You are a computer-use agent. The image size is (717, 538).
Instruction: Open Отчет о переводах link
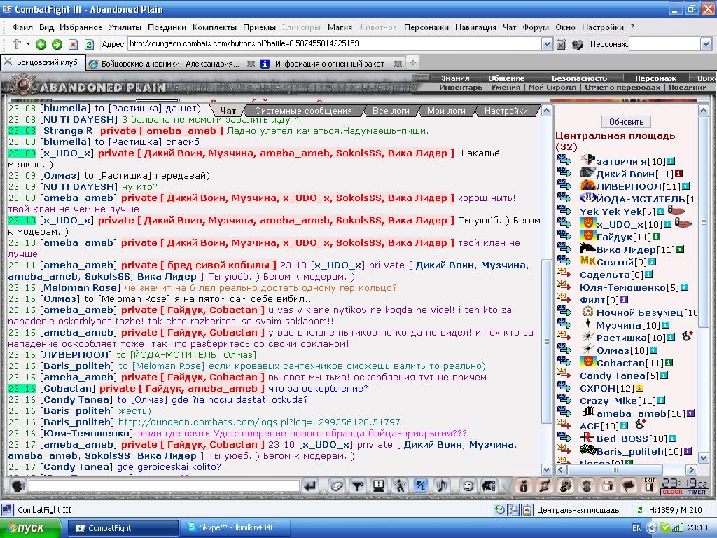[x=622, y=87]
